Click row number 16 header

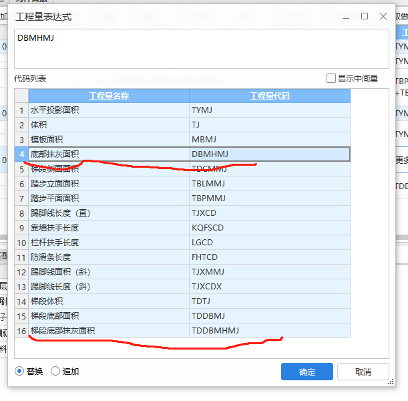coord(21,331)
